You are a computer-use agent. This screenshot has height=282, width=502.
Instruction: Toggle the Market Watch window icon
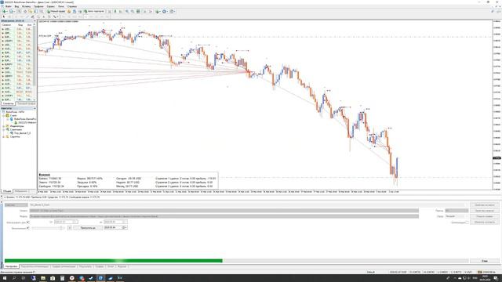pos(20,11)
